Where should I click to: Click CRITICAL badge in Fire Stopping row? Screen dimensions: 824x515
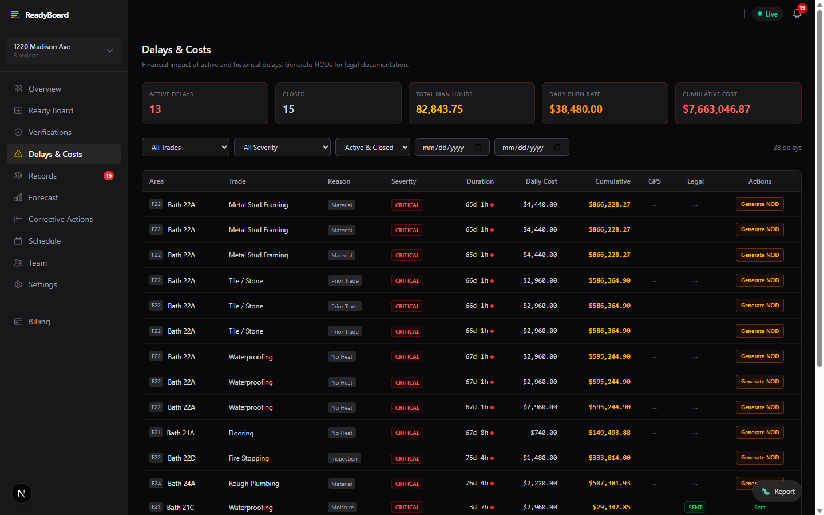(407, 458)
